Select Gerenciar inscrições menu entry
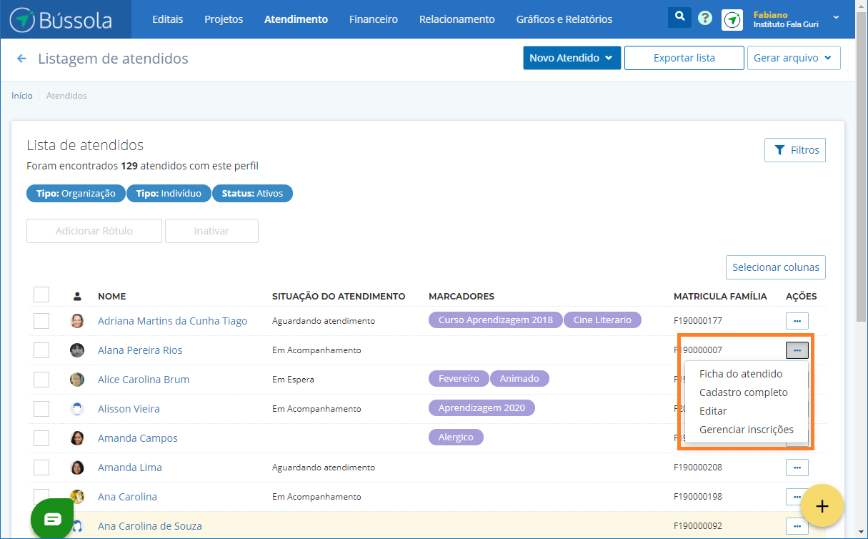 point(746,430)
